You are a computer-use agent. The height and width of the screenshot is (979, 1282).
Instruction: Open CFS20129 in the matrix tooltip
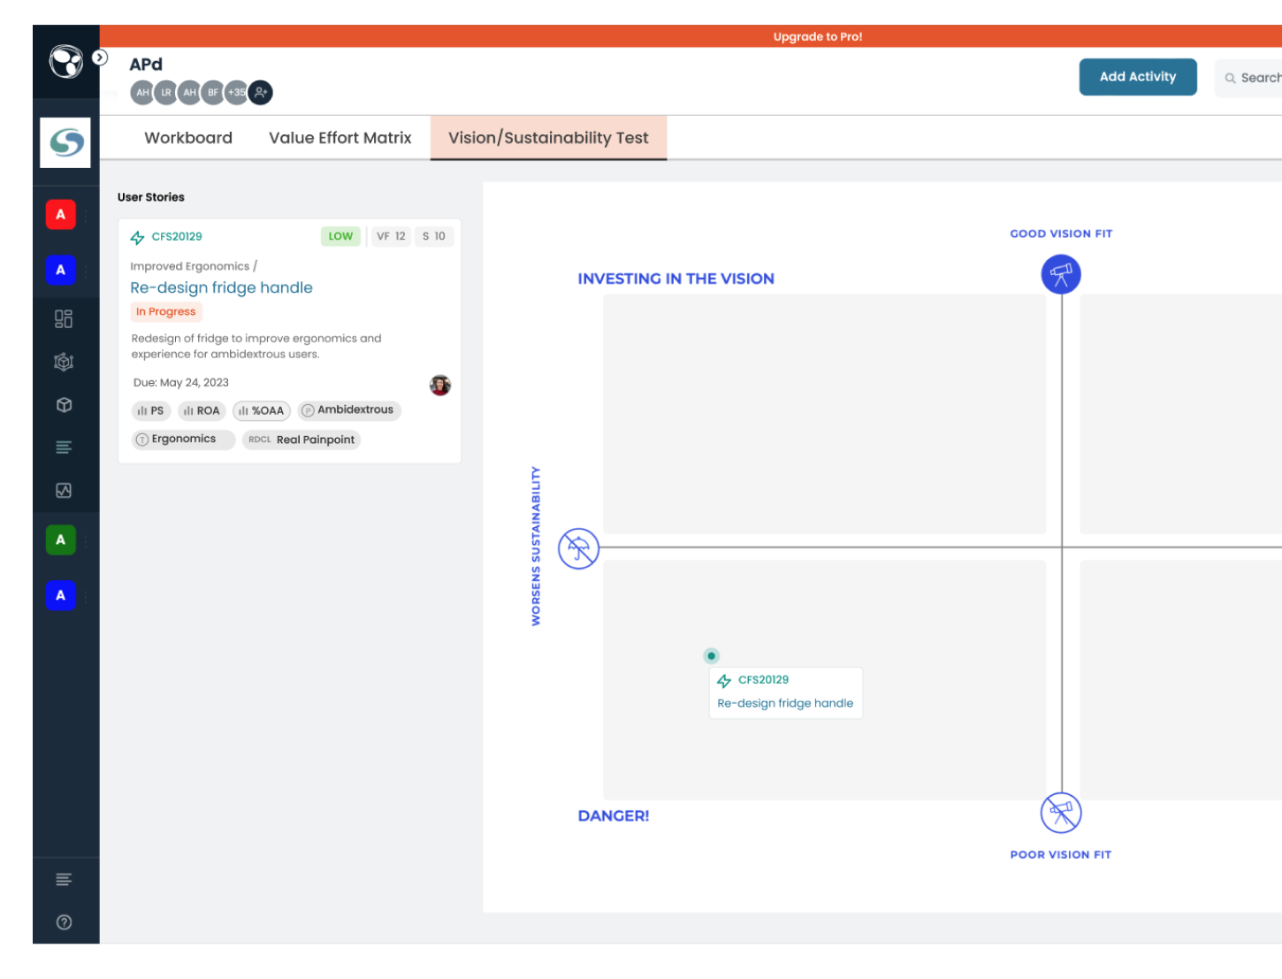[x=764, y=680]
